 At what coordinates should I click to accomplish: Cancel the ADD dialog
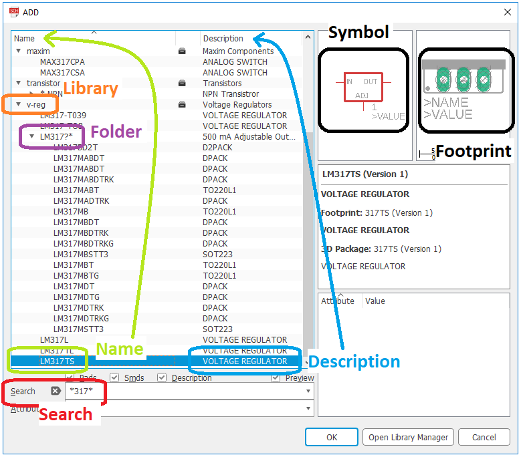(x=484, y=437)
